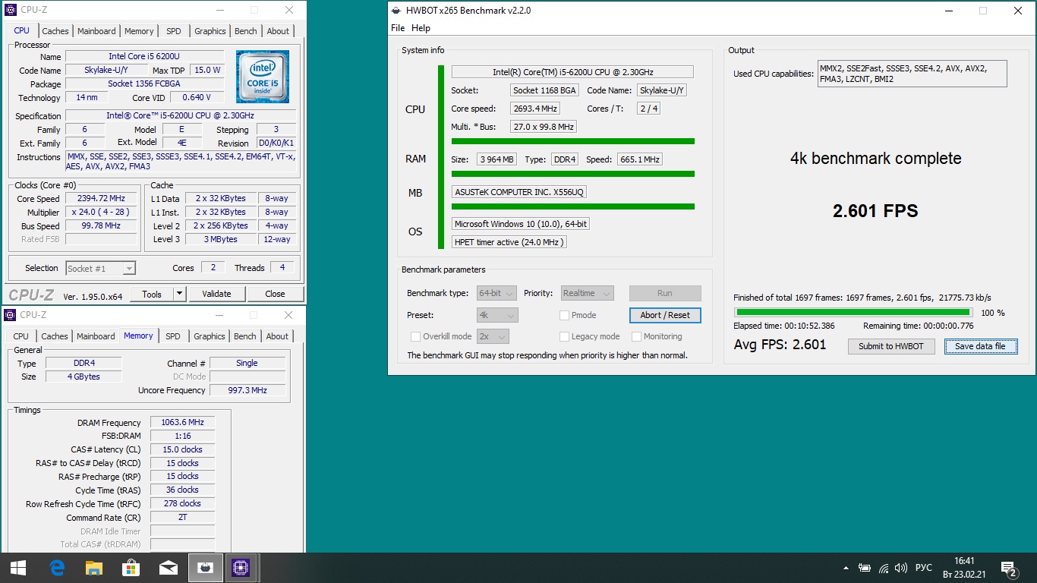Click Submit to HWBOT button

coord(891,346)
